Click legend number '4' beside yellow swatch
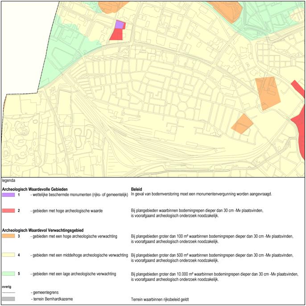 click(x=19, y=255)
